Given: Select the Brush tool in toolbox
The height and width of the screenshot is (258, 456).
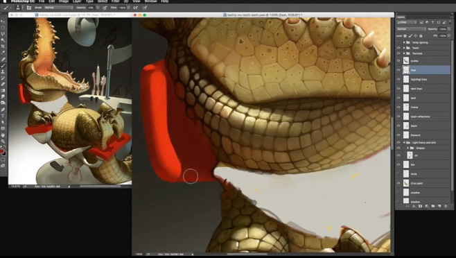Looking at the screenshot, I should coord(3,65).
